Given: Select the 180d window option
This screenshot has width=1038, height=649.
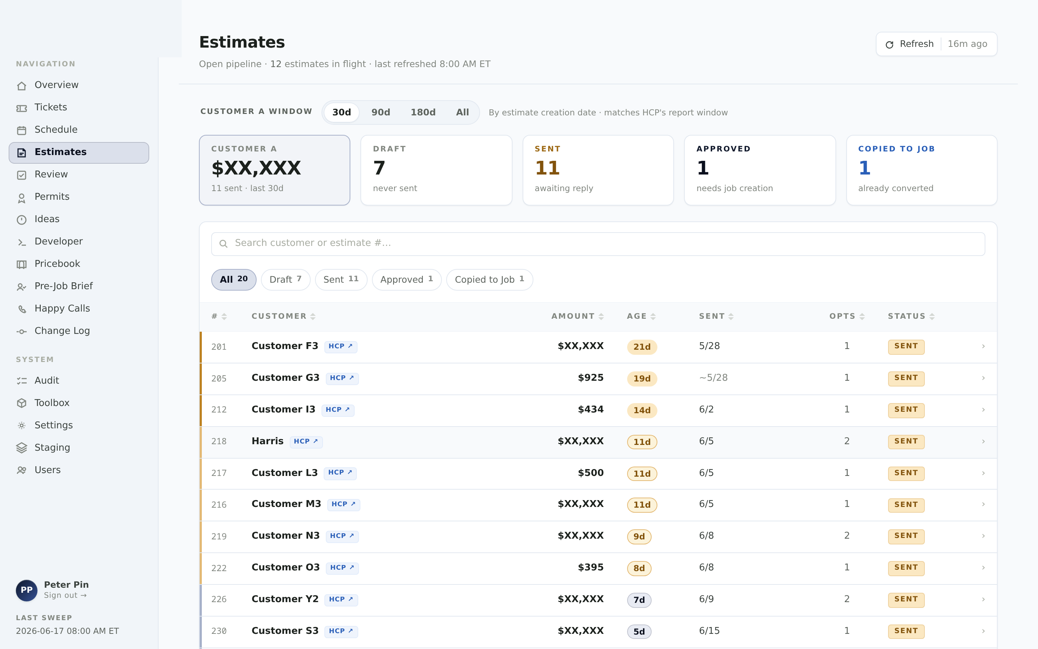Looking at the screenshot, I should point(423,112).
